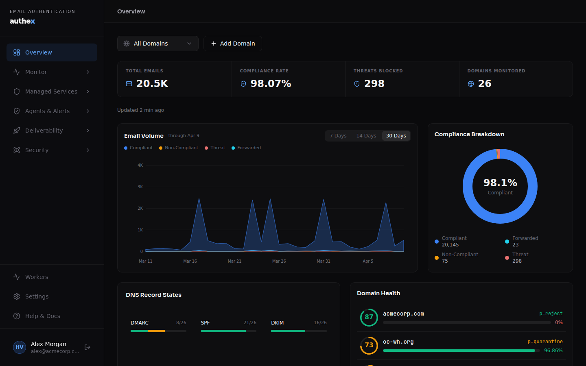
Task: Click the oc-wh.org compliance progress bar
Action: 461,351
